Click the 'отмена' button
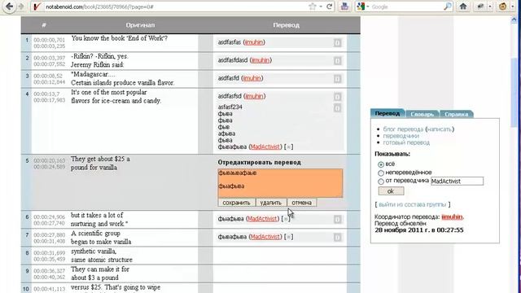 tap(301, 203)
